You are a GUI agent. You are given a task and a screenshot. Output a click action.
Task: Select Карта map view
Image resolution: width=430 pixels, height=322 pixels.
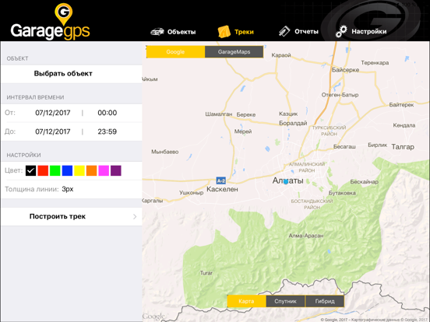pyautogui.click(x=246, y=301)
